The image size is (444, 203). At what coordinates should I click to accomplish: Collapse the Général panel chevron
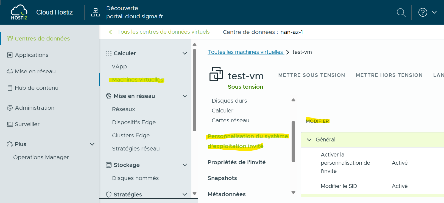pos(309,140)
